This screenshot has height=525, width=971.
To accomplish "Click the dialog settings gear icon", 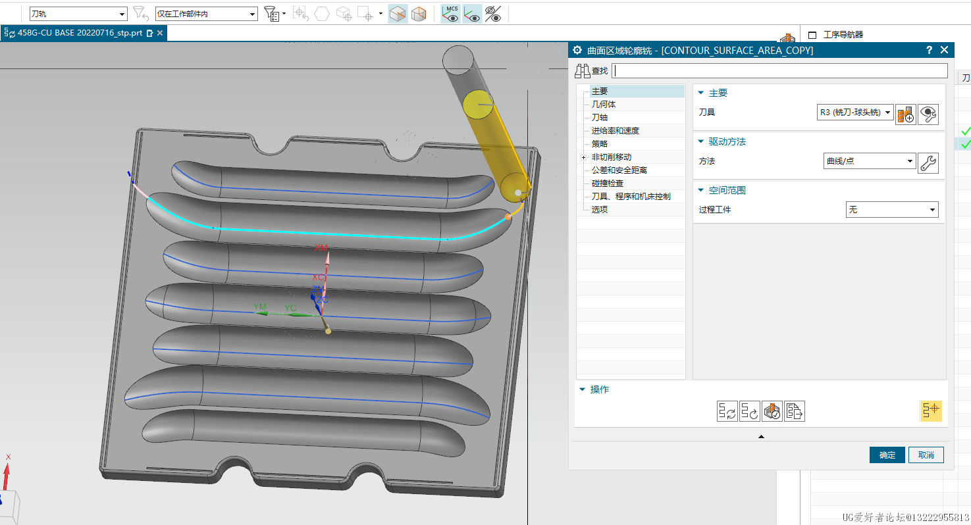I will point(577,50).
